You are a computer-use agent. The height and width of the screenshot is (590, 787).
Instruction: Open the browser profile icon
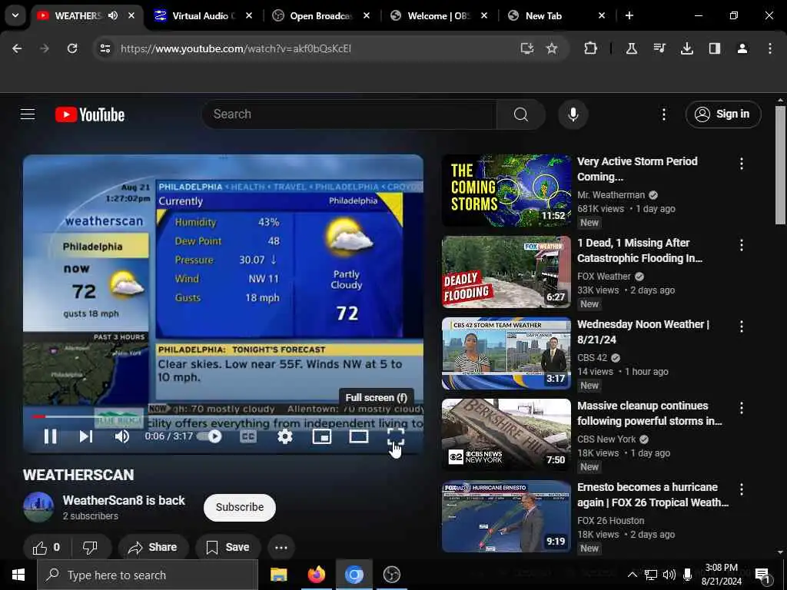point(742,48)
